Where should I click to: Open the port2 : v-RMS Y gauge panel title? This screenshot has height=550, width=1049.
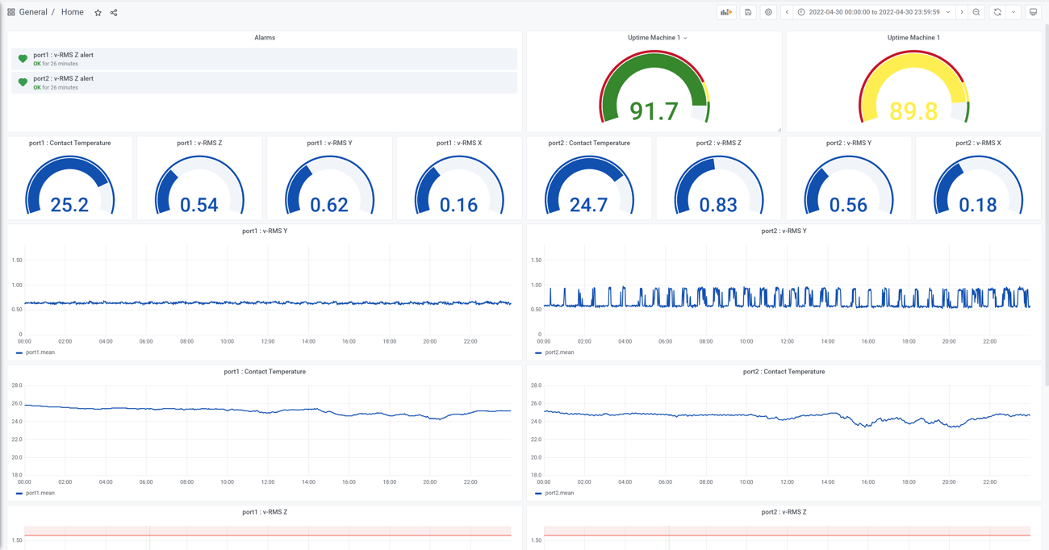click(848, 143)
